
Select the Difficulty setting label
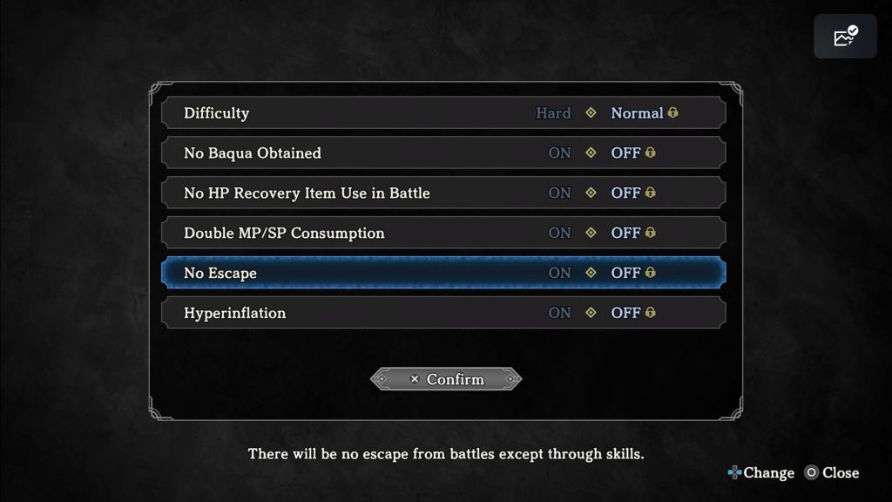216,113
